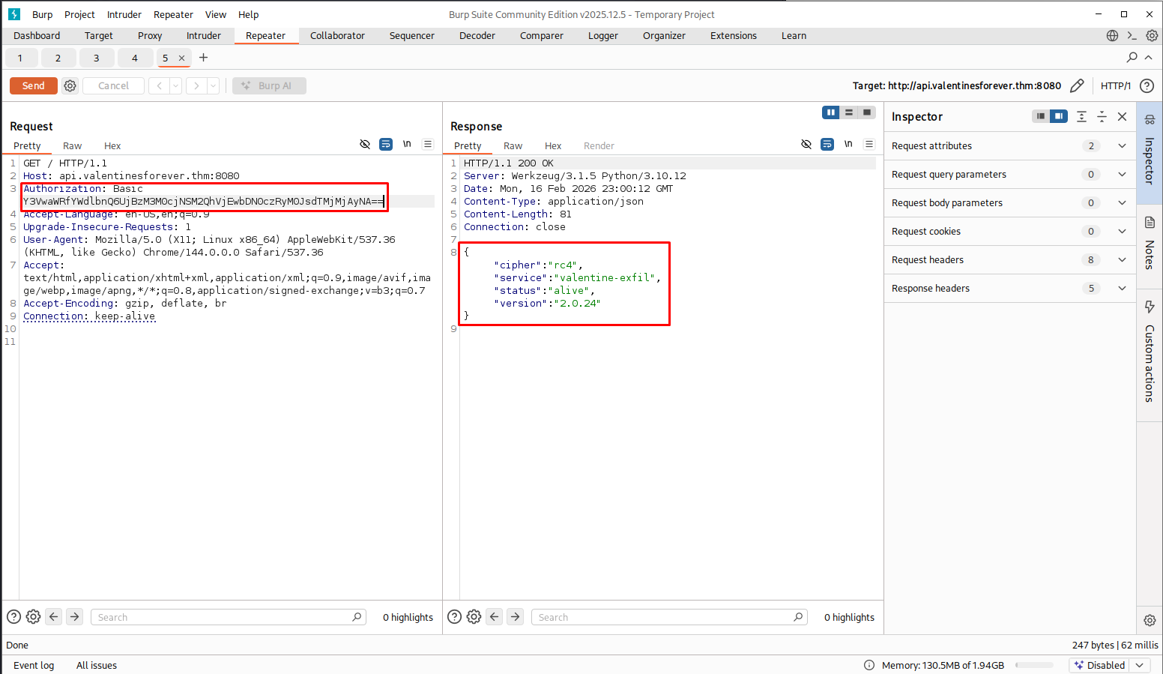Open the Intruder menu in the menu bar
Image resolution: width=1163 pixels, height=674 pixels.
coord(124,14)
